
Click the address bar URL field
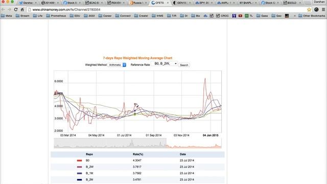(x=167, y=10)
